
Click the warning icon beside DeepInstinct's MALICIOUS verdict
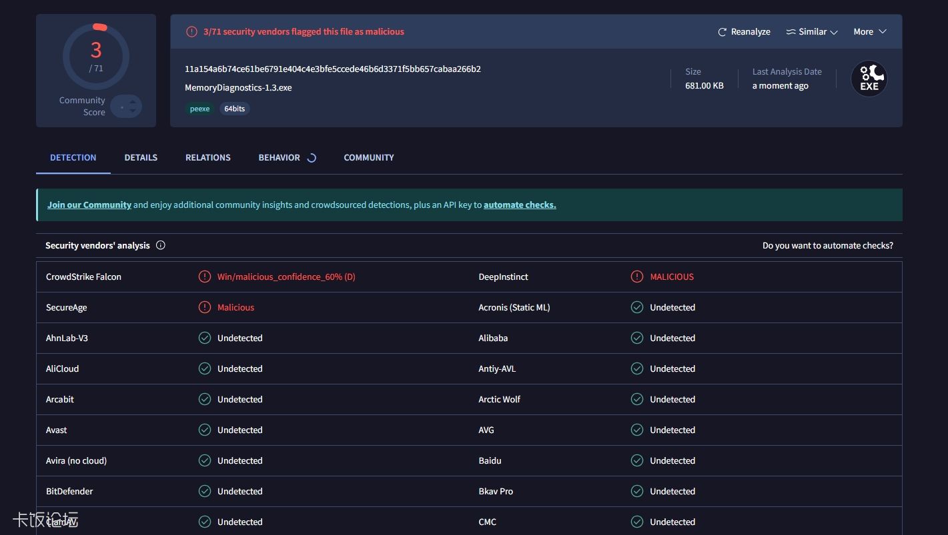pos(638,276)
